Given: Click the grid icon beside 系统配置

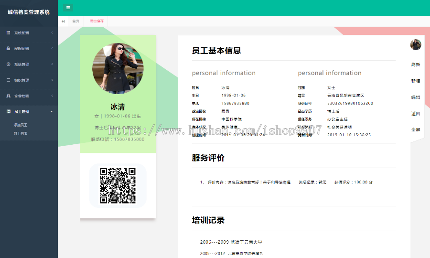Looking at the screenshot, I should [x=8, y=32].
